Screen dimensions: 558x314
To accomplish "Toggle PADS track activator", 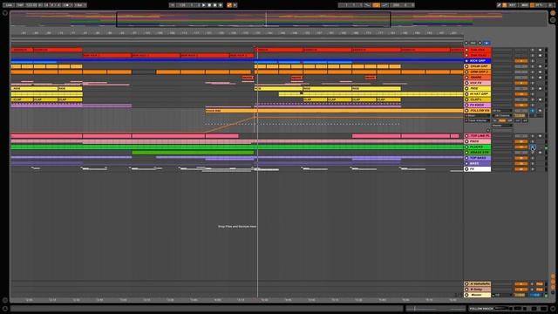I will point(521,141).
